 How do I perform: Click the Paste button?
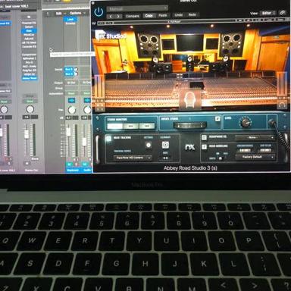163,15
